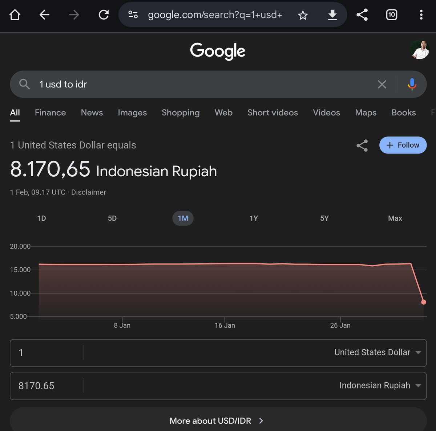Go back with the back arrow
The image size is (436, 431).
click(x=44, y=15)
